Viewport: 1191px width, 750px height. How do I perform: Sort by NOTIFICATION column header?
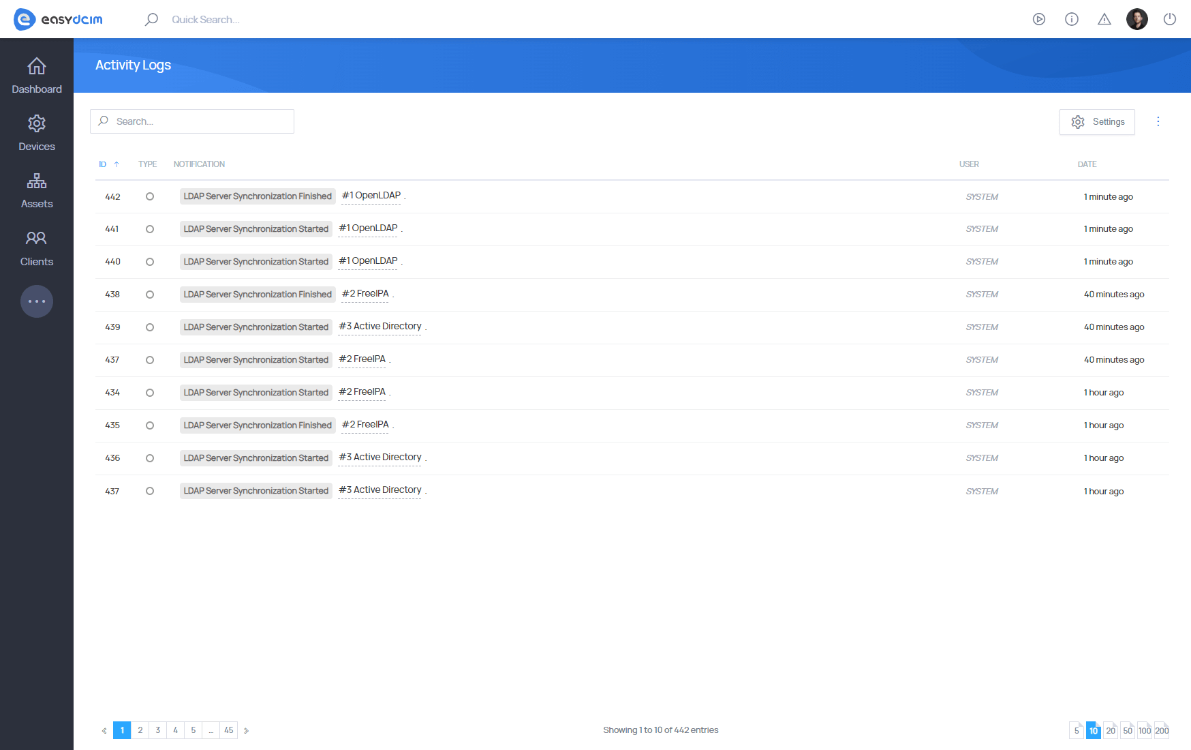pos(199,164)
